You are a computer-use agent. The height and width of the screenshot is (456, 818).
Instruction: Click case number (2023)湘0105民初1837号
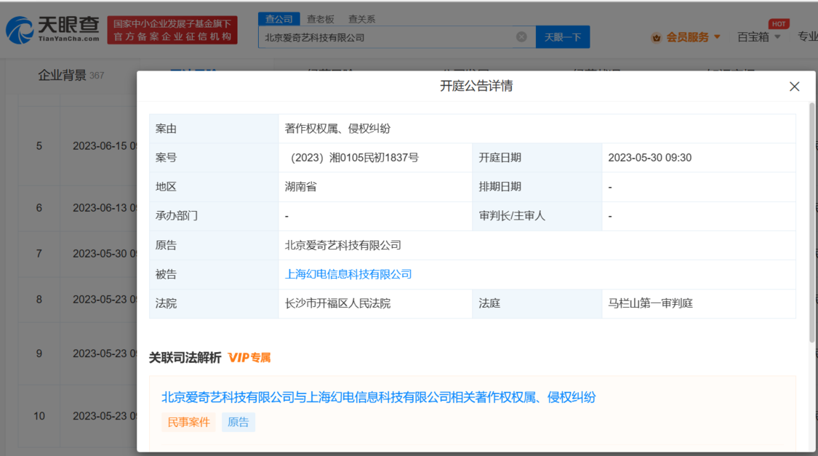click(355, 158)
